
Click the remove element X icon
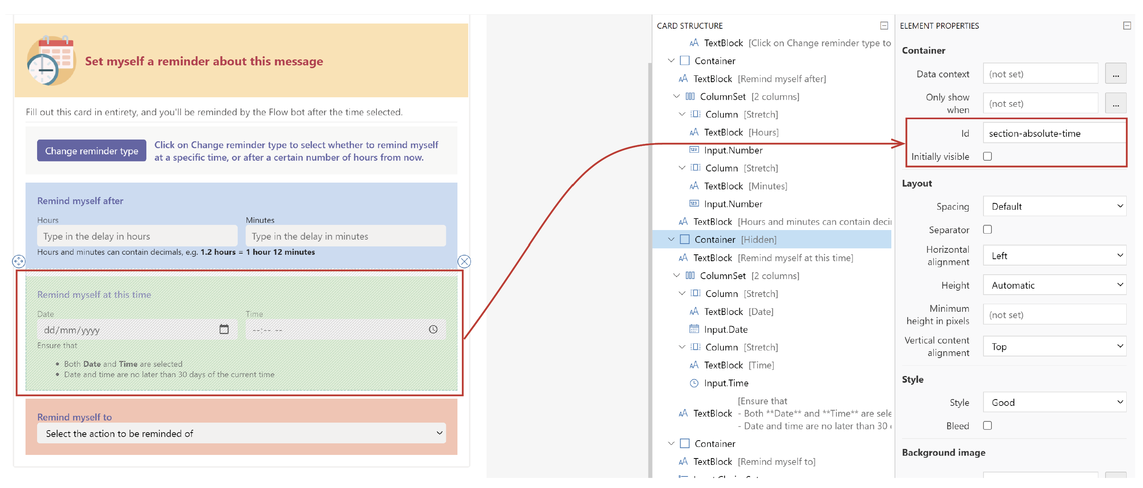(464, 261)
